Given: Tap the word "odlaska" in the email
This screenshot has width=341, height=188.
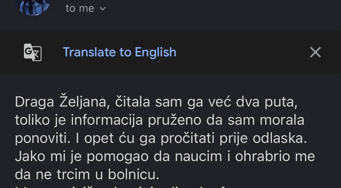Looking at the screenshot, I should click(280, 138).
